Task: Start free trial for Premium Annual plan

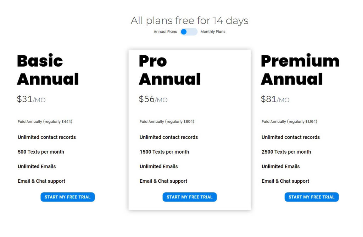Action: [x=312, y=197]
